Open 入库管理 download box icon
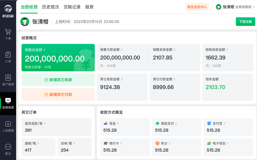Viewport: 257px width, 160px height. point(8,124)
